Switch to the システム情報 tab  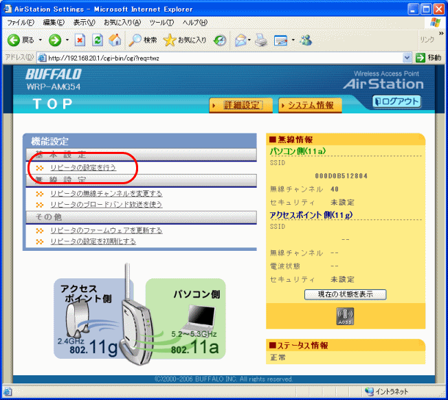(x=310, y=105)
